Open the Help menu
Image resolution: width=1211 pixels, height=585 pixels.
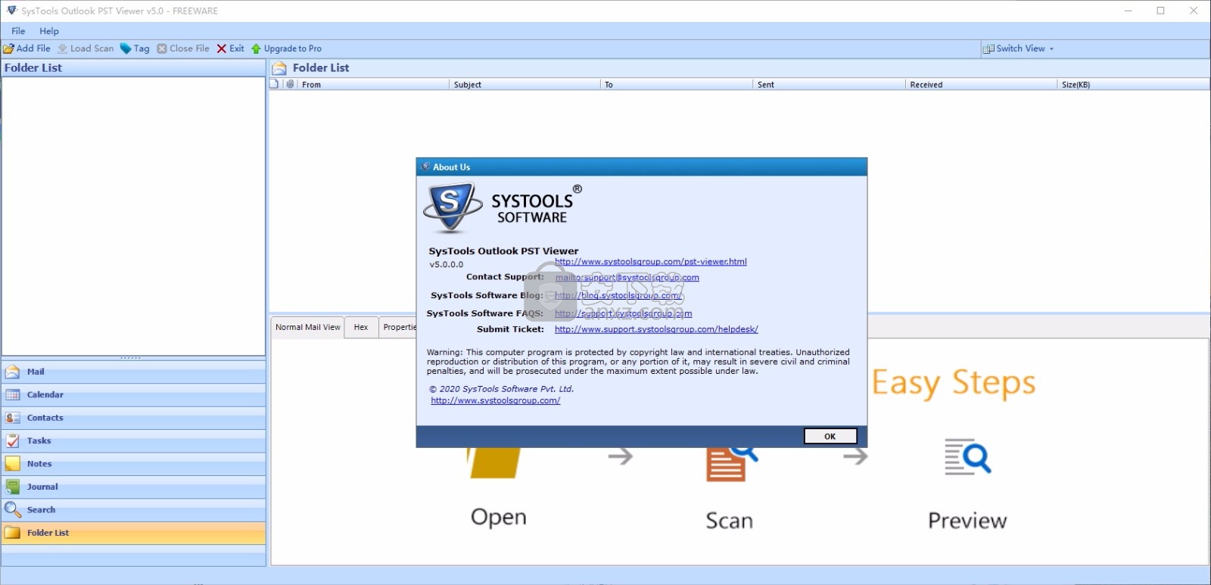[49, 31]
